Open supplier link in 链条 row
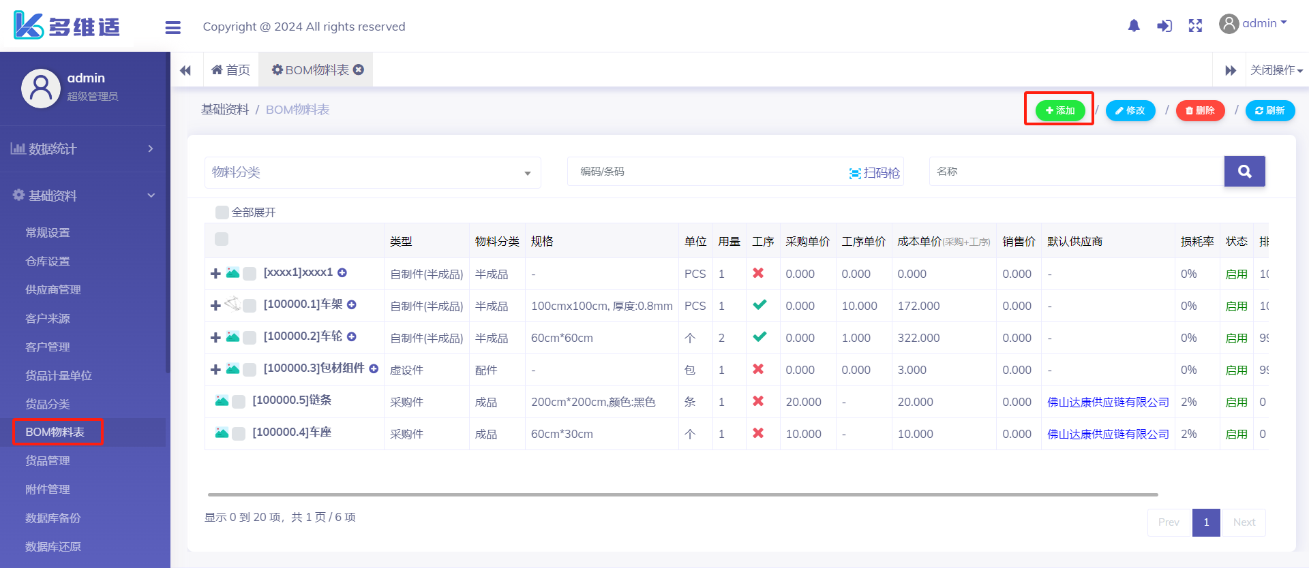The height and width of the screenshot is (568, 1309). tap(1108, 402)
